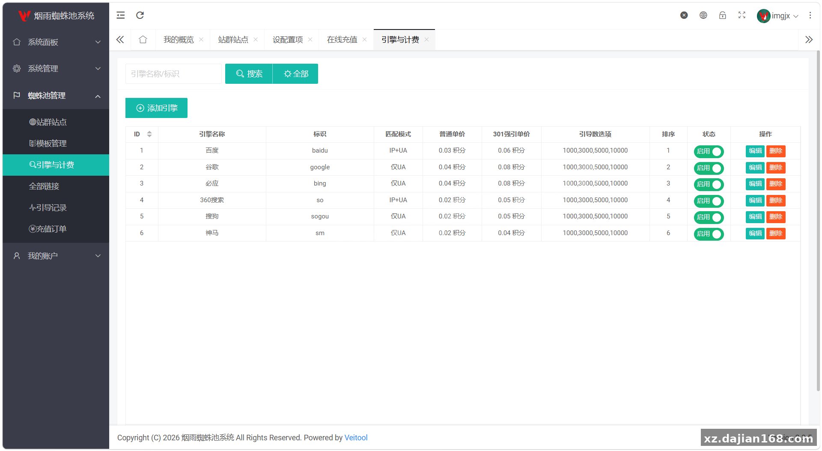Toggle 启用 switch for 谷歌 row
Screen dimensions: 822x451
click(x=709, y=168)
